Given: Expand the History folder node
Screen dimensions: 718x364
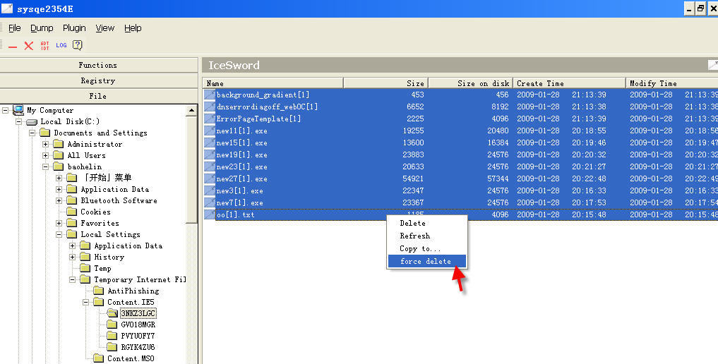Looking at the screenshot, I should point(73,257).
